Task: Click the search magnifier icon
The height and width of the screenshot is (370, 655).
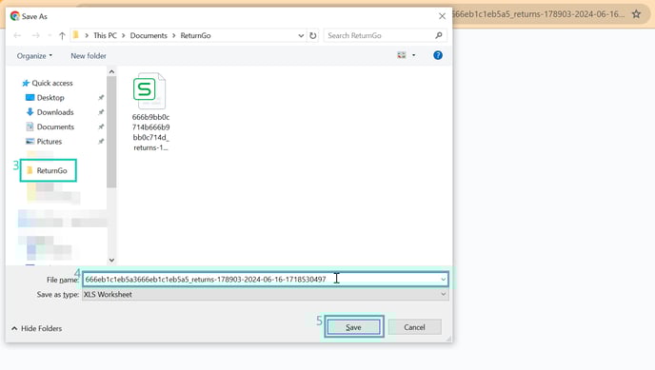Action: (x=439, y=35)
